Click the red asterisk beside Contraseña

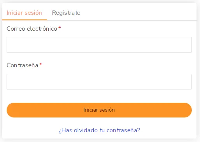click(41, 64)
